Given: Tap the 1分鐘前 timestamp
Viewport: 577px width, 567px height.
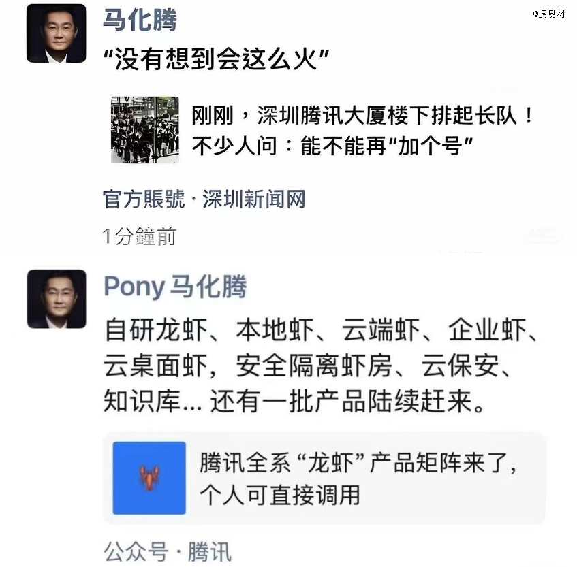Looking at the screenshot, I should (140, 236).
